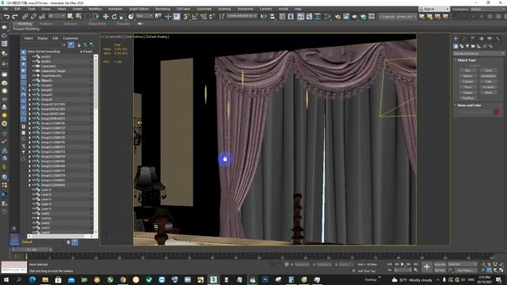Toggle Angle Snap in main toolbar

[x=195, y=16]
